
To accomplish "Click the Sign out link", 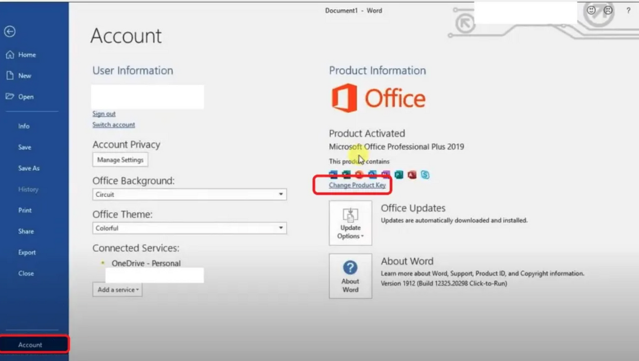I will click(x=104, y=113).
